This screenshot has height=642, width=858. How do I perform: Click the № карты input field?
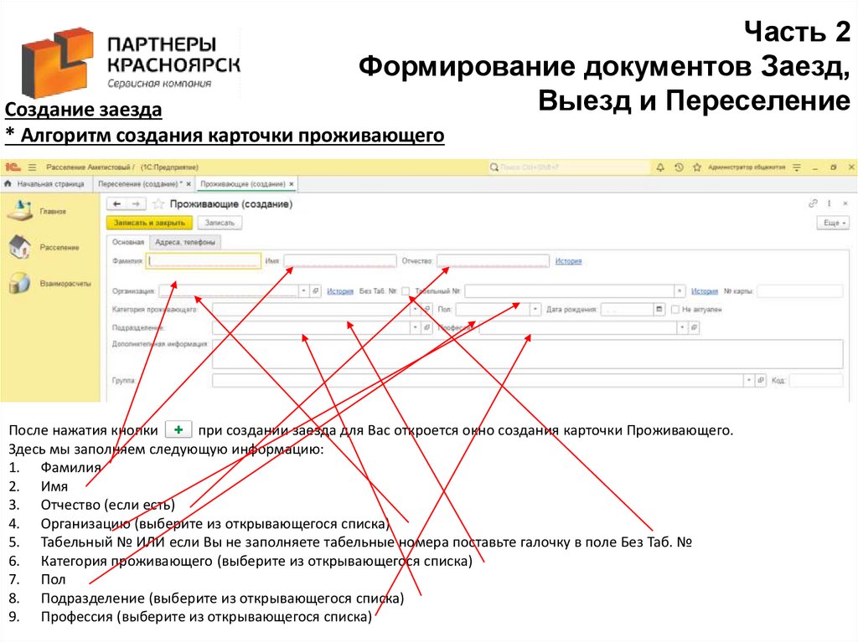(800, 291)
